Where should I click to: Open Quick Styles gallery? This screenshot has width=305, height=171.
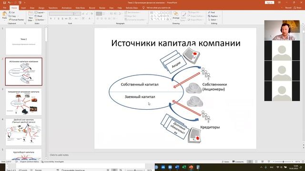click(x=183, y=16)
